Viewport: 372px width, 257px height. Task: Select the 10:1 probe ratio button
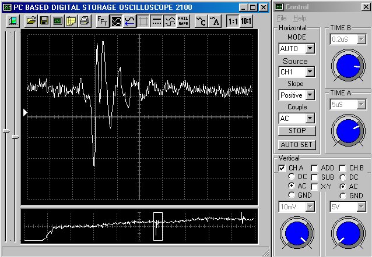point(247,21)
